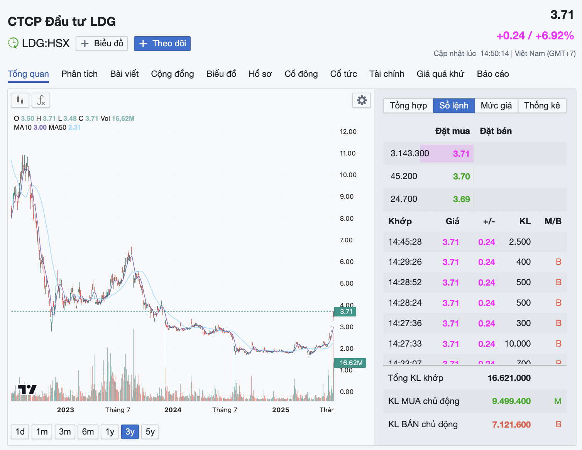Open the Cổ tức tab
Image resolution: width=582 pixels, height=450 pixels.
coord(343,74)
